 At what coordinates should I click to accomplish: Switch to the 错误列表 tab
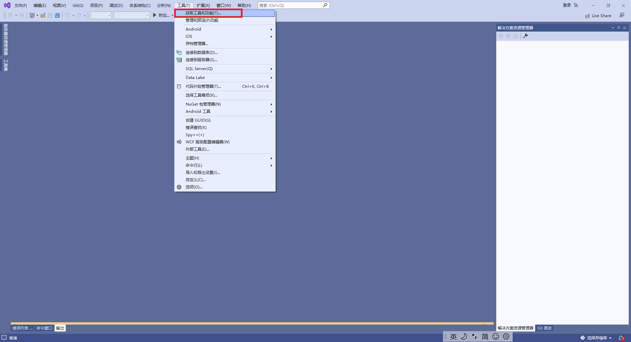pos(22,328)
